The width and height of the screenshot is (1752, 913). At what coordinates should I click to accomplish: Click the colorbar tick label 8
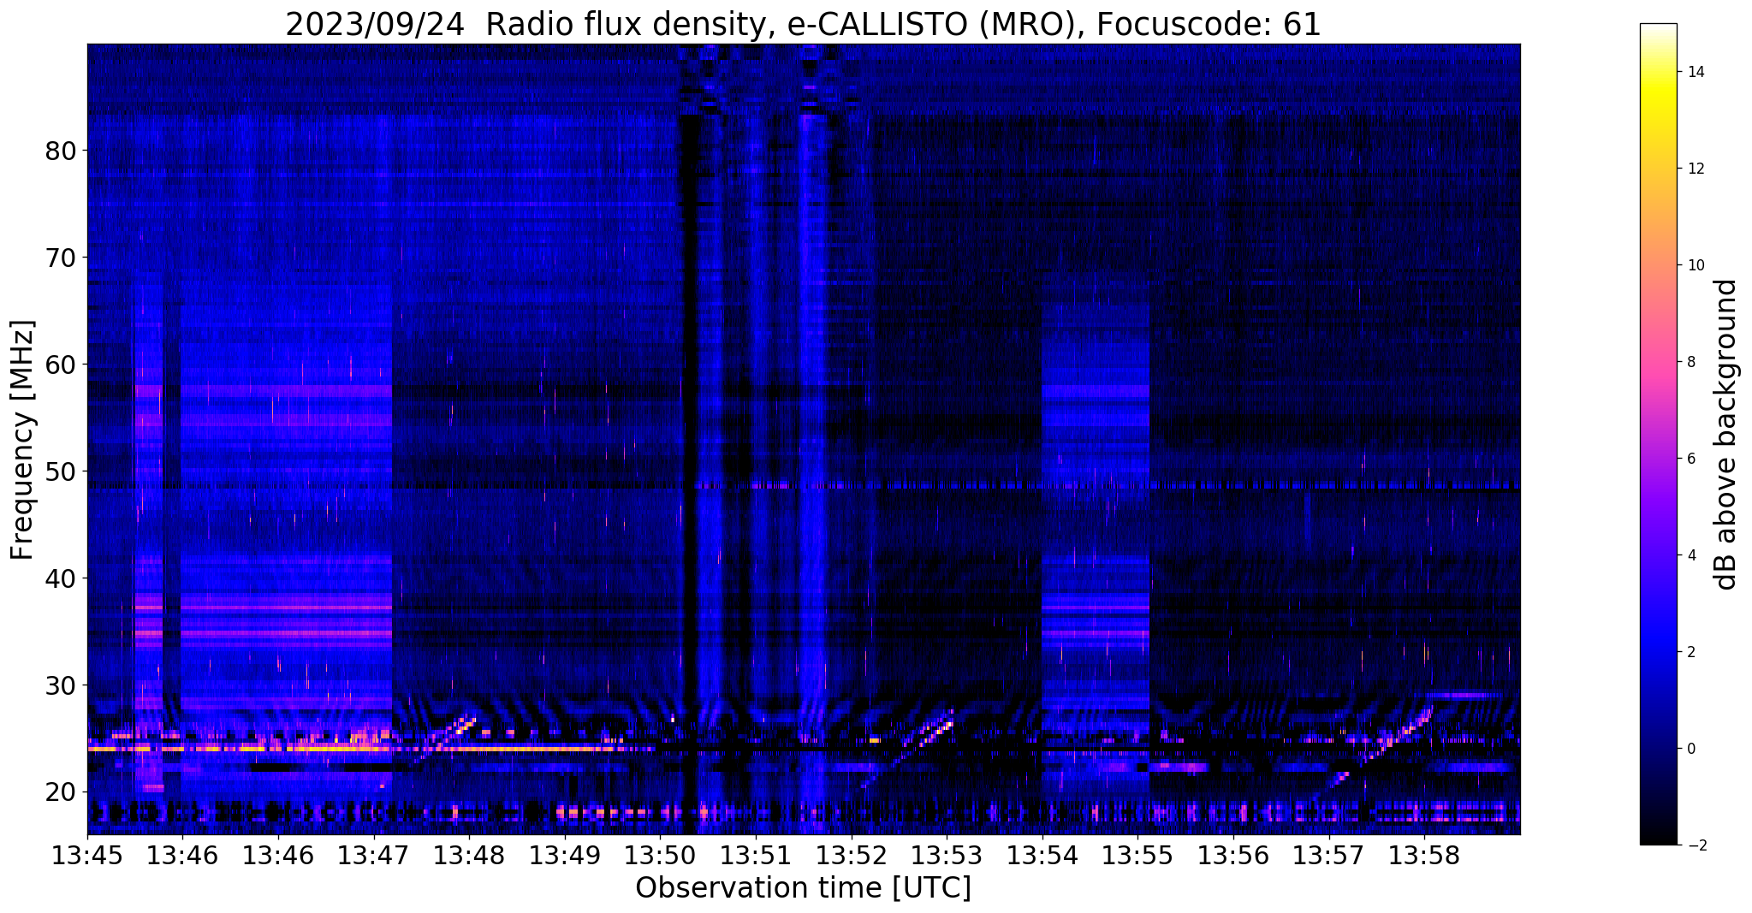(x=1691, y=362)
